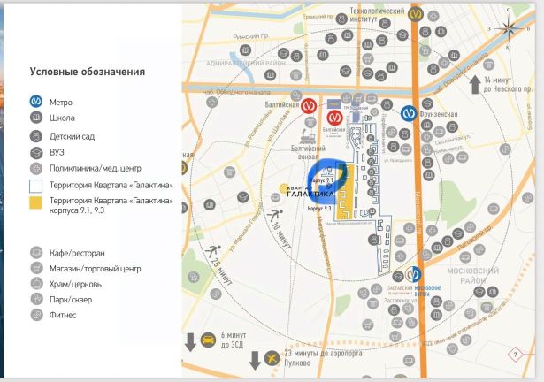Click the 6 минут до ЗСД text
Screen dimensions: 544x382
coord(234,340)
